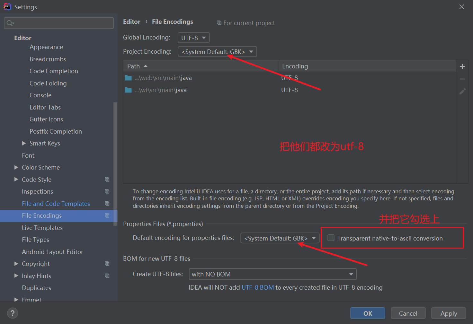Click the edit pencil icon
The height and width of the screenshot is (324, 473).
(x=462, y=92)
